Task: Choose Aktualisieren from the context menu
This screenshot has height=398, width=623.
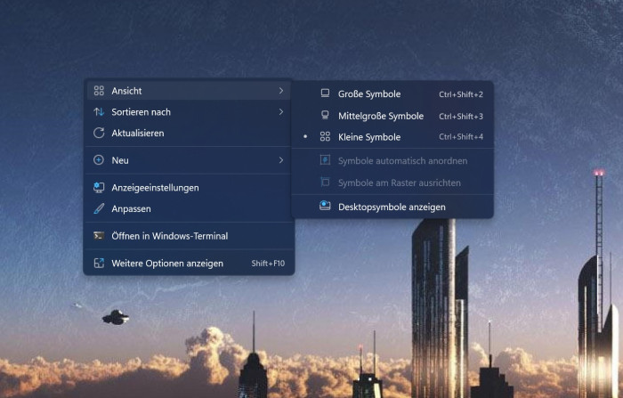Action: (189, 133)
